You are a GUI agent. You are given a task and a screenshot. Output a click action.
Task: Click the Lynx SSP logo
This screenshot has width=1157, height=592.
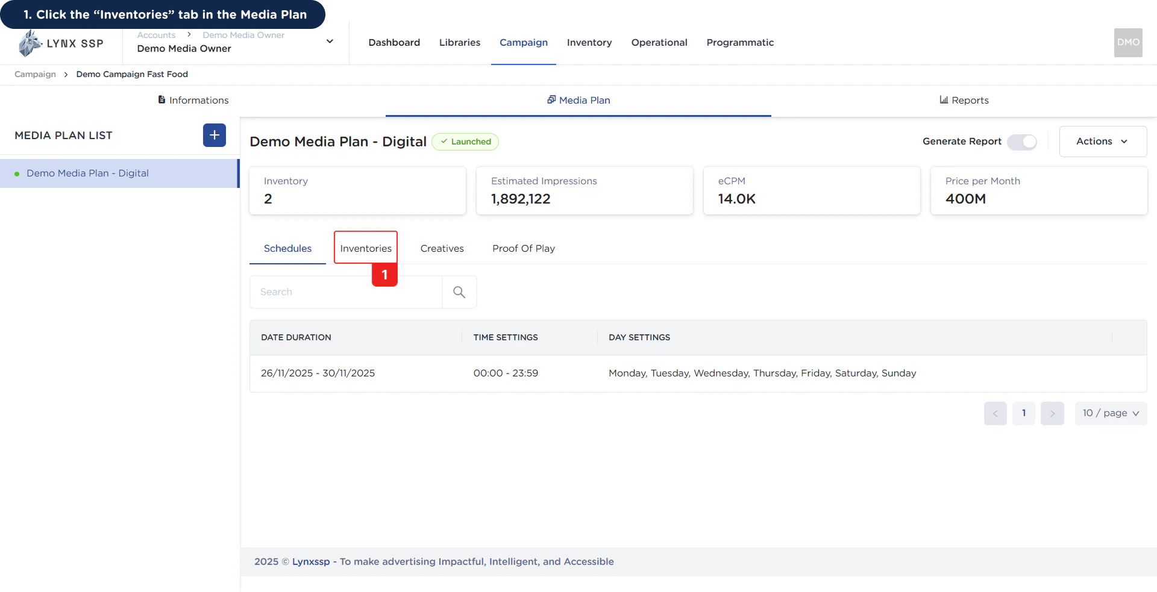(x=60, y=43)
